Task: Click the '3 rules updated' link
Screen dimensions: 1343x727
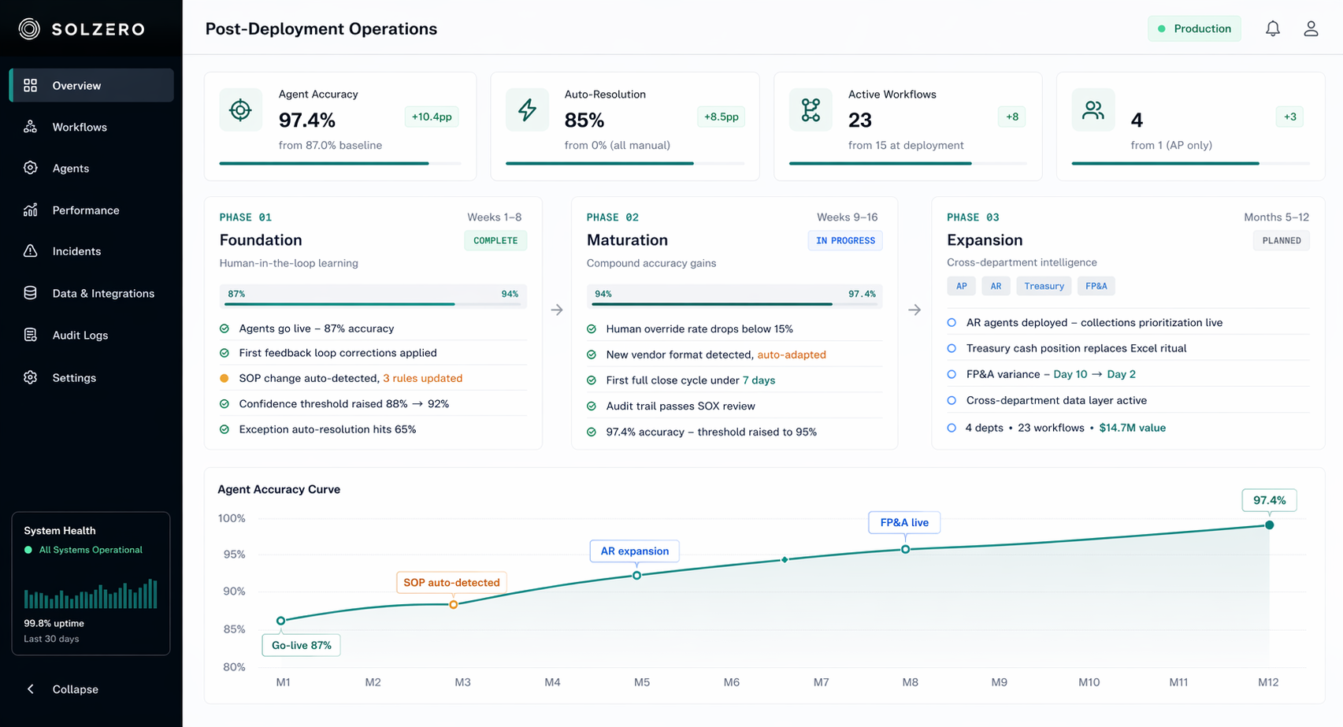Action: tap(422, 378)
